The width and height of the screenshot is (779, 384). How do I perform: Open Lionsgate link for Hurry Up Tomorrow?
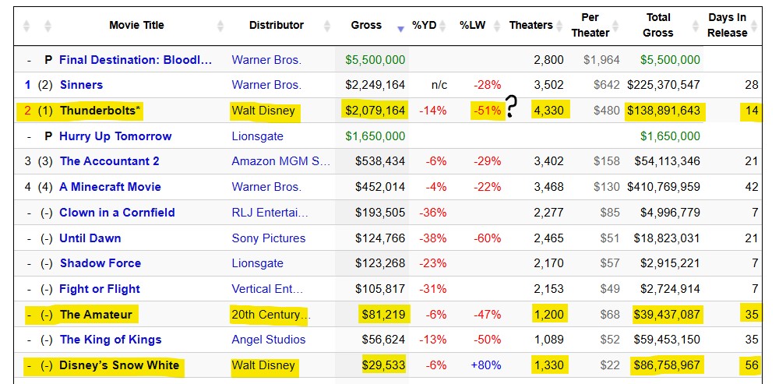pos(257,136)
